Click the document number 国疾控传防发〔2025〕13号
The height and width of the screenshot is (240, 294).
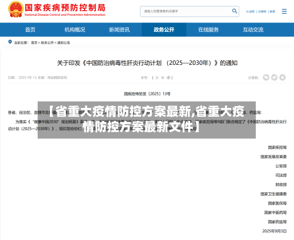pyautogui.click(x=147, y=94)
